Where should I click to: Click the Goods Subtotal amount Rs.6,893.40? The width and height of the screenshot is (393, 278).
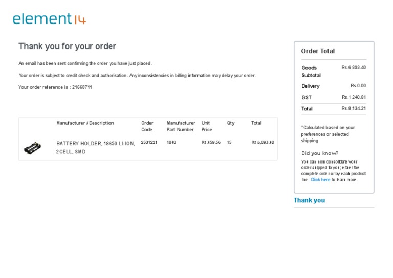(354, 67)
